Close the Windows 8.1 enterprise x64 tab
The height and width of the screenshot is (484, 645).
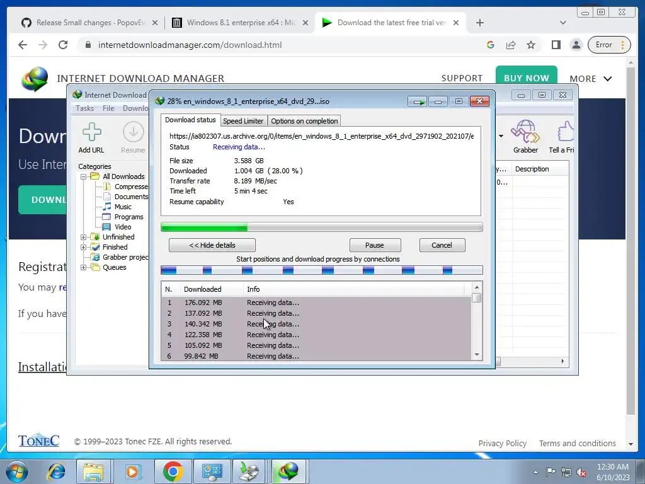pyautogui.click(x=305, y=23)
